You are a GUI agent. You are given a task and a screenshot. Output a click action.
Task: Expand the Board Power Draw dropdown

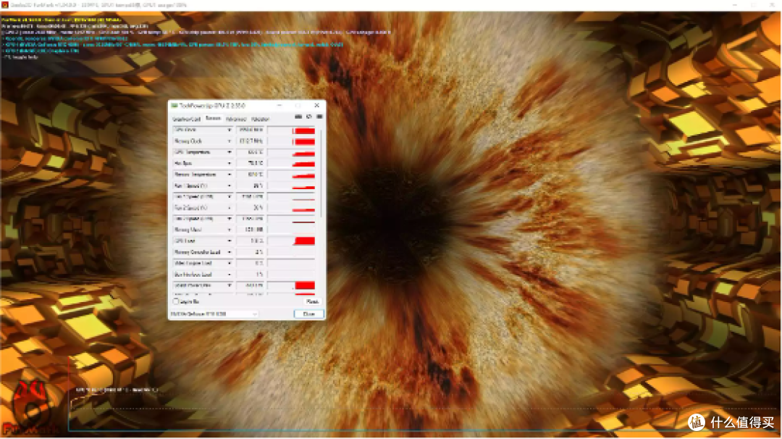(x=230, y=286)
